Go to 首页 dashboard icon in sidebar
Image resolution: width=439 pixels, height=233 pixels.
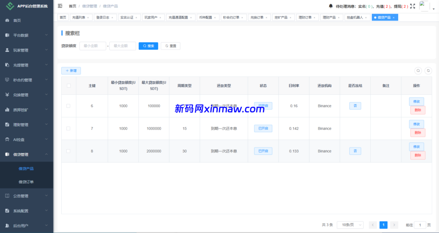(7, 21)
